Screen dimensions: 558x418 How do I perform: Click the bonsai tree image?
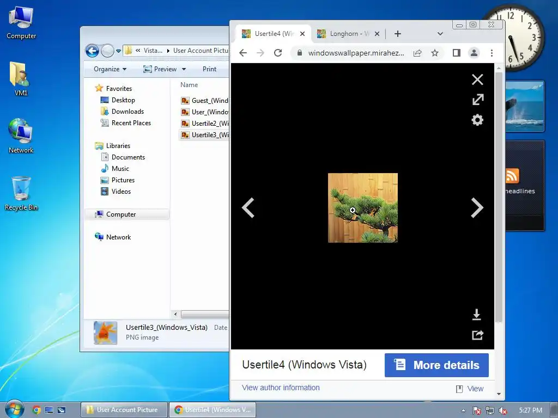click(x=362, y=208)
